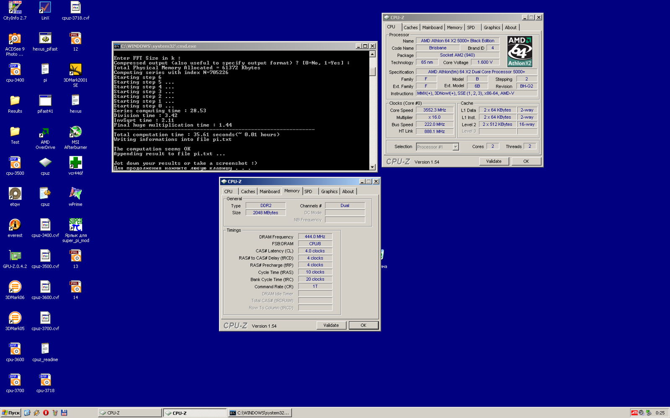Switch to the first CPU-Z taskbar button

[x=130, y=413]
